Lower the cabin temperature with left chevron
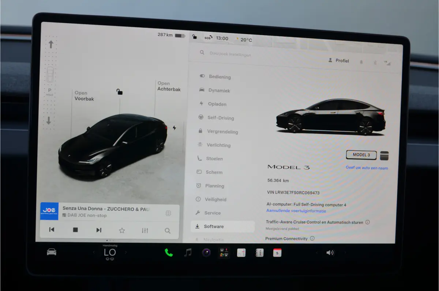 click(x=94, y=252)
